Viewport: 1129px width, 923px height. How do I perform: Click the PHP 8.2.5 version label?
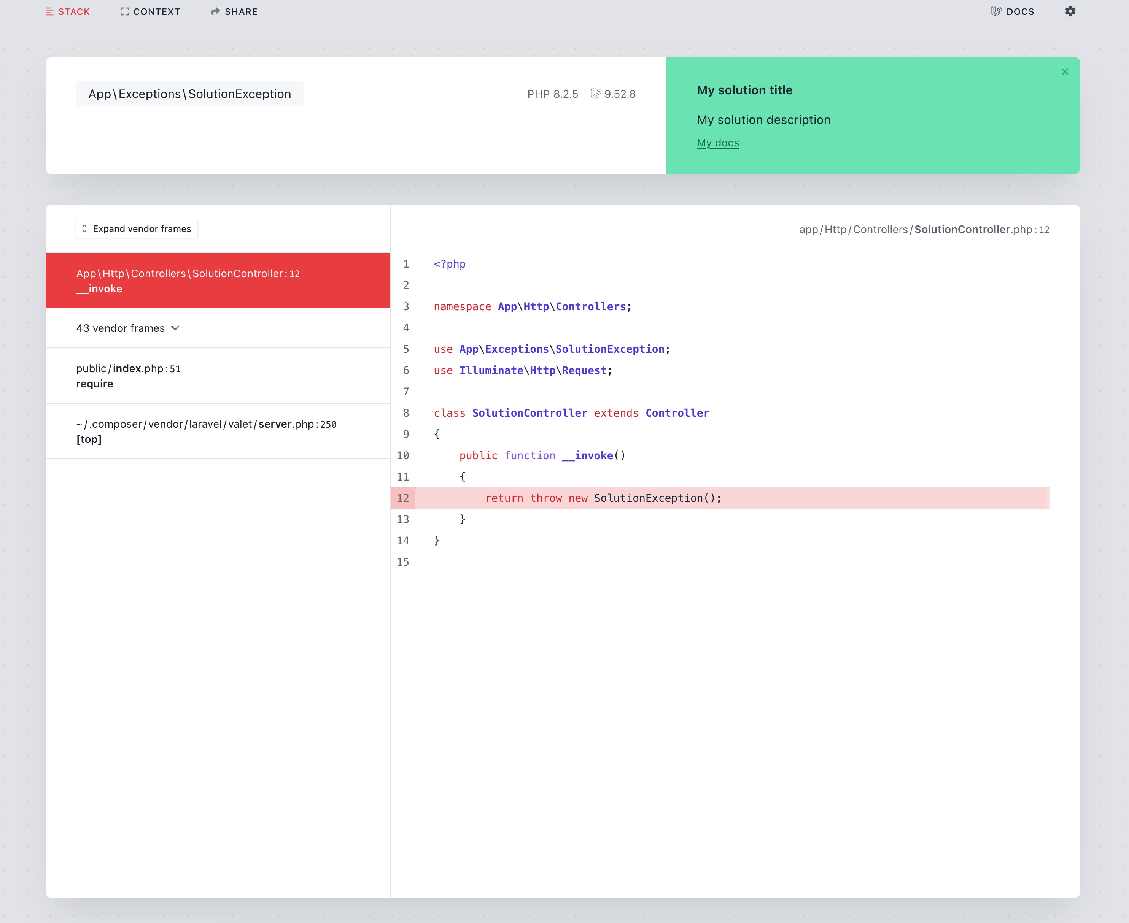(x=553, y=94)
